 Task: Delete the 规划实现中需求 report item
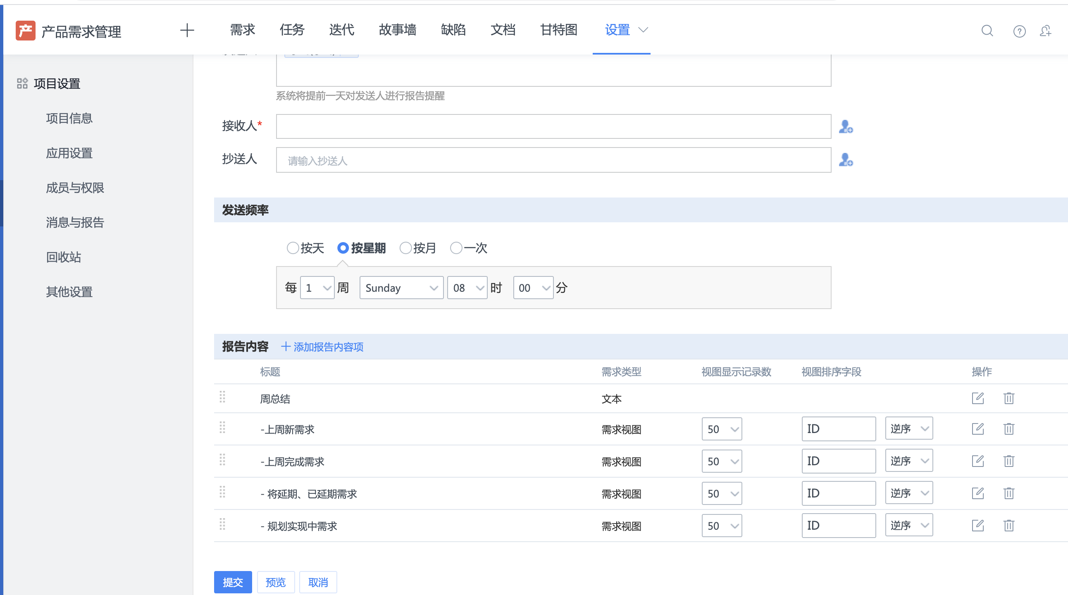point(1008,526)
